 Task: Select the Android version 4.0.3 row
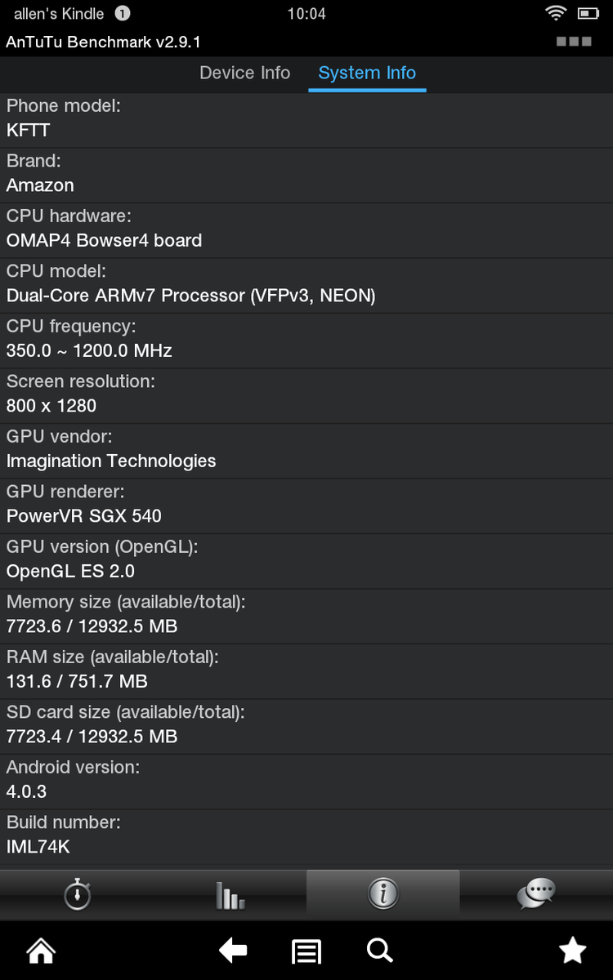click(306, 781)
